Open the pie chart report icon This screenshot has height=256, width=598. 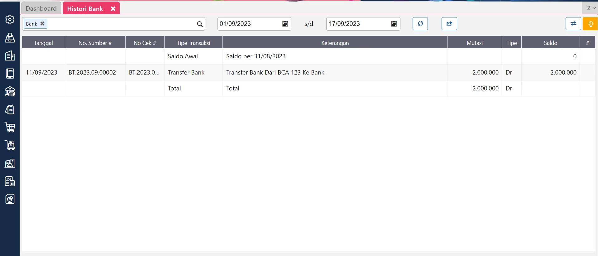(x=10, y=199)
